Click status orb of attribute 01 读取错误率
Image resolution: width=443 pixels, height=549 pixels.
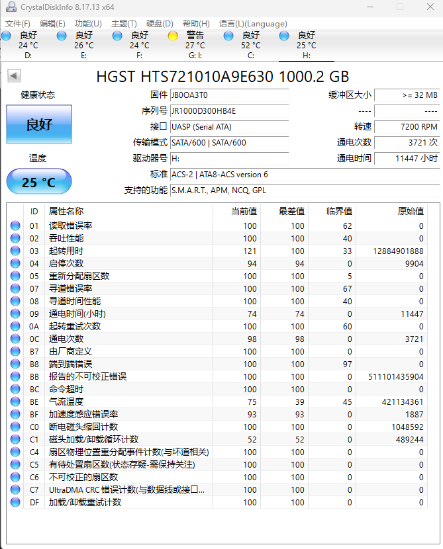pos(15,226)
